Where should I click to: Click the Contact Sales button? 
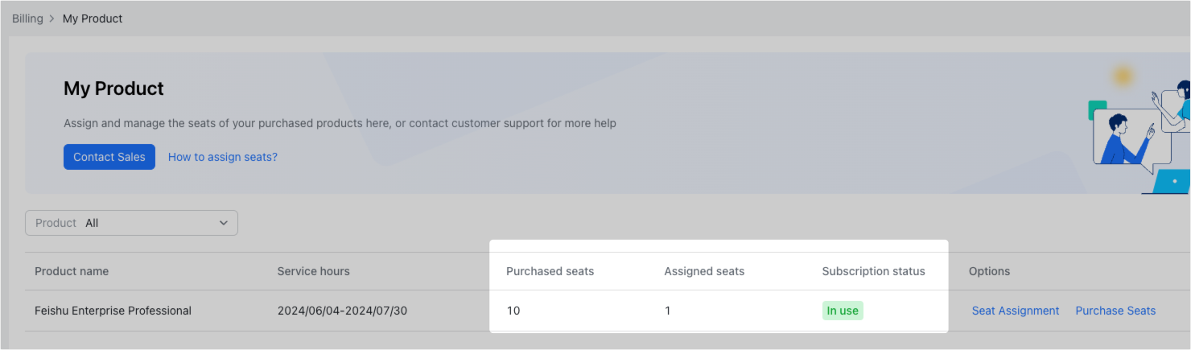109,157
